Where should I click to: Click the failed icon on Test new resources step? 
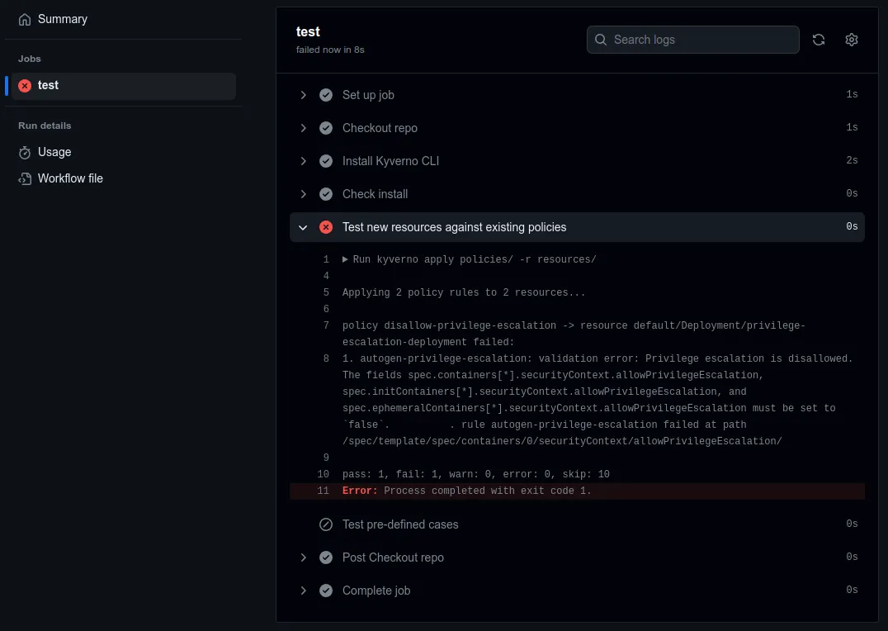click(326, 227)
